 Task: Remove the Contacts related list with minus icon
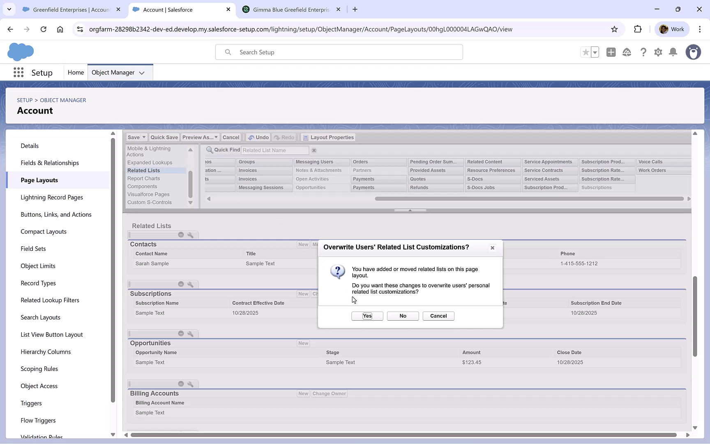[181, 235]
